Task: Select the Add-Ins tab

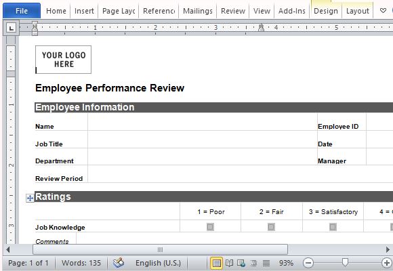Action: point(292,11)
